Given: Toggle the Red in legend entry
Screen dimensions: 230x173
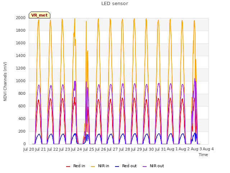Looking at the screenshot, I should coord(75,166).
